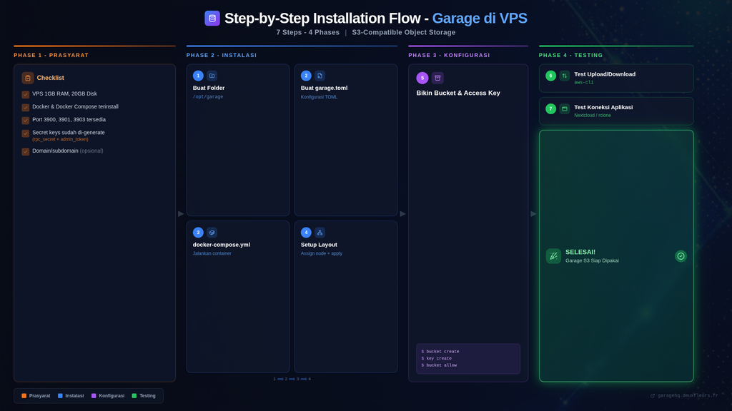The width and height of the screenshot is (732, 411).
Task: Click the arrow between Phase 2 and Phase 3
Action: [x=402, y=214]
